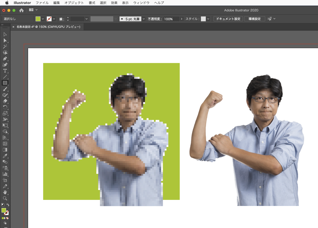The image size is (318, 228).
Task: Select the Gradient tool
Action: tap(5, 150)
